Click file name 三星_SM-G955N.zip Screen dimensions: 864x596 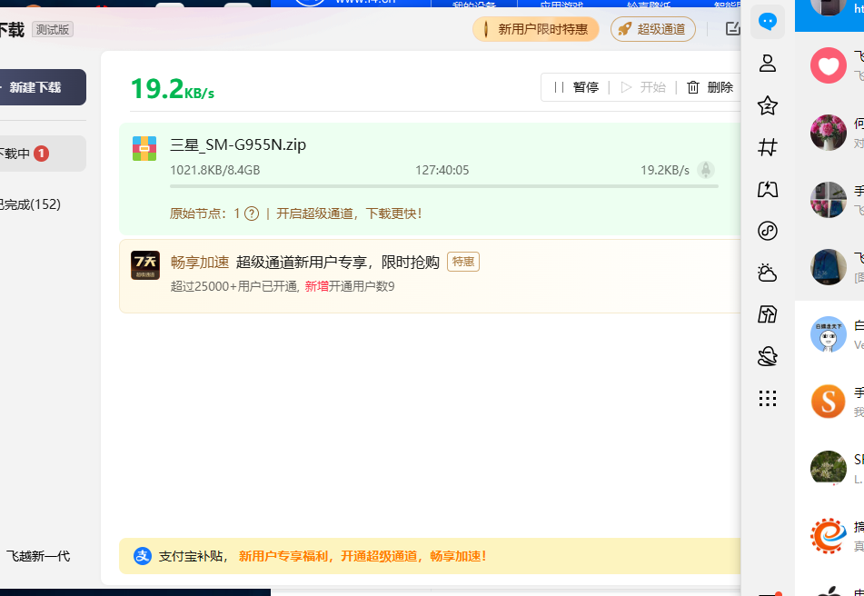pos(238,144)
